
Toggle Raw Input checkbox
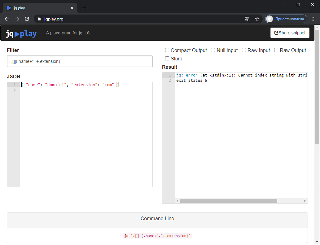244,50
